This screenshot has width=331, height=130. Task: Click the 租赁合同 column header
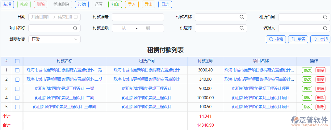click(147, 61)
